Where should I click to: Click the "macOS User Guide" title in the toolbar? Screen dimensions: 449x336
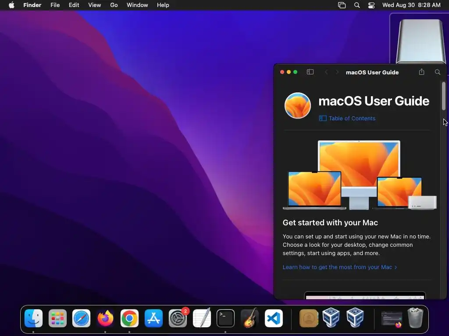(x=372, y=72)
